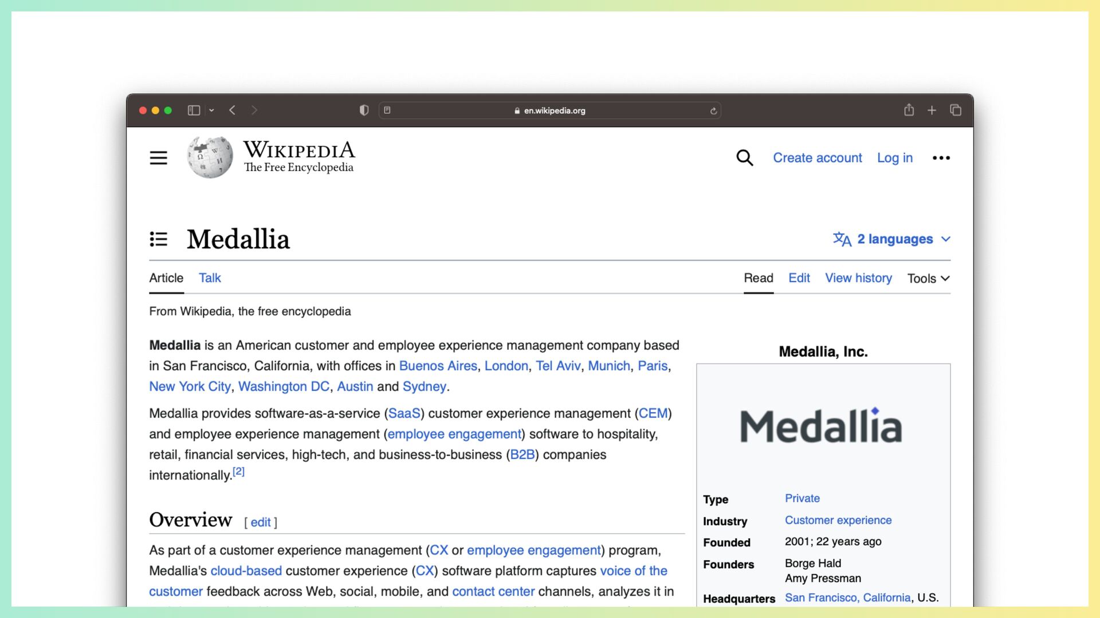Open Wikipedia hamburger main menu
The image size is (1100, 618).
coord(158,158)
